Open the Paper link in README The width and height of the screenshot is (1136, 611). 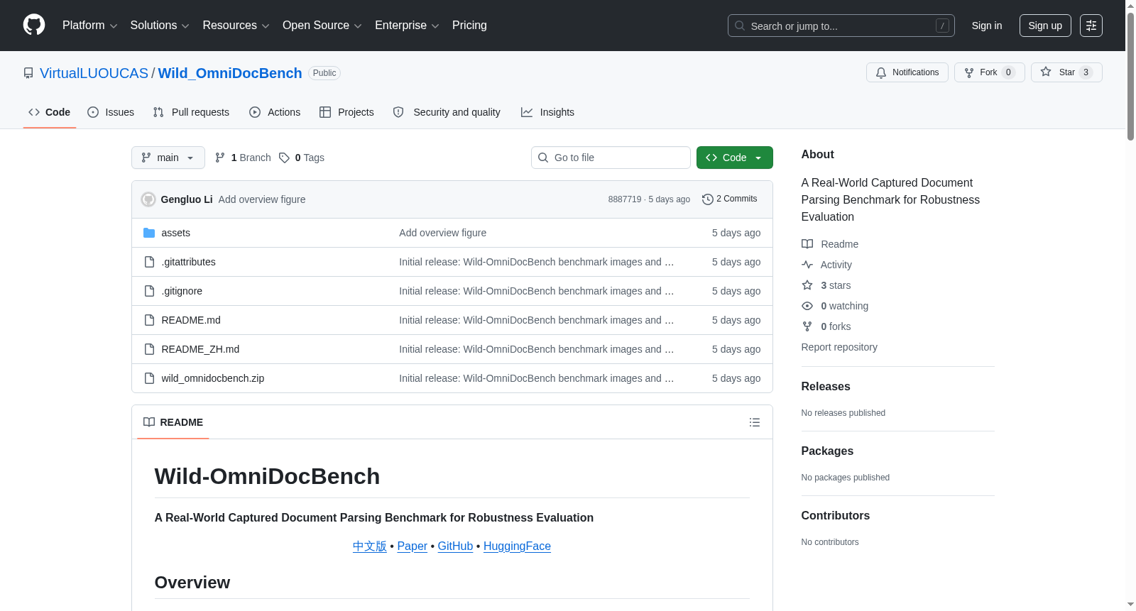(412, 546)
